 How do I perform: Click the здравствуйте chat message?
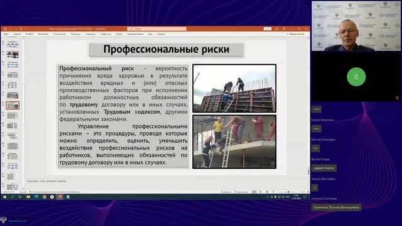(x=324, y=168)
